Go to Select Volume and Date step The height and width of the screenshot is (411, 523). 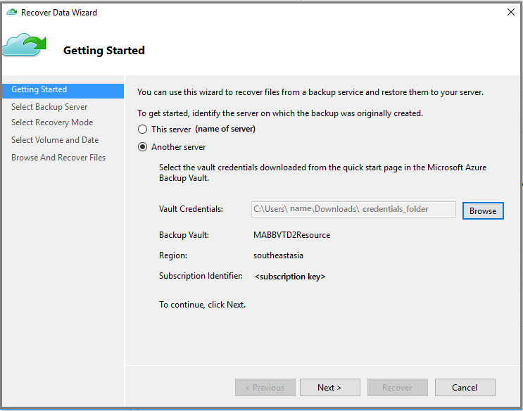pyautogui.click(x=55, y=140)
